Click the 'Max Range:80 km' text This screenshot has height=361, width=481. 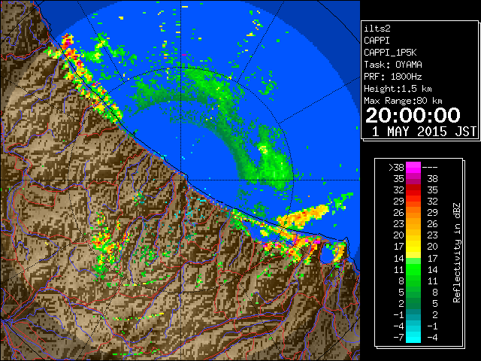403,101
